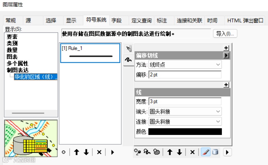Click the cartographic representation preview image
268x165 pixels.
click(x=31, y=139)
